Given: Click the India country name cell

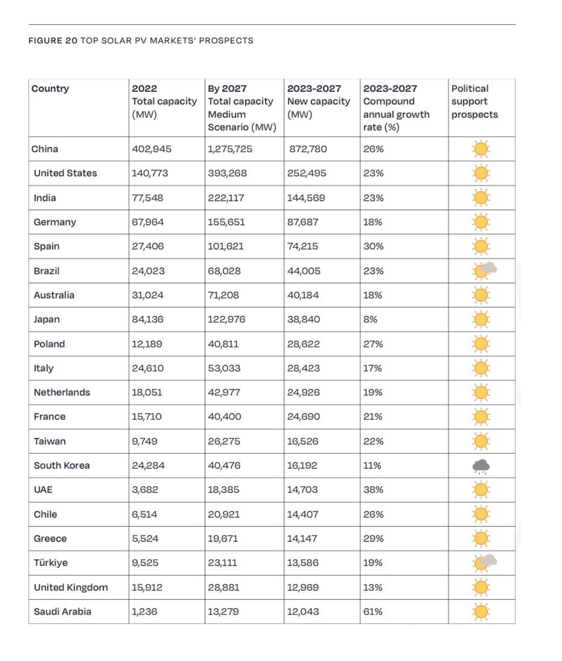Looking at the screenshot, I should (45, 198).
